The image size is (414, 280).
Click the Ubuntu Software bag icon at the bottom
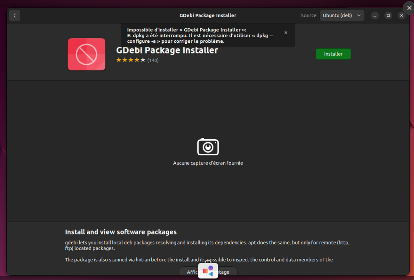click(x=208, y=270)
